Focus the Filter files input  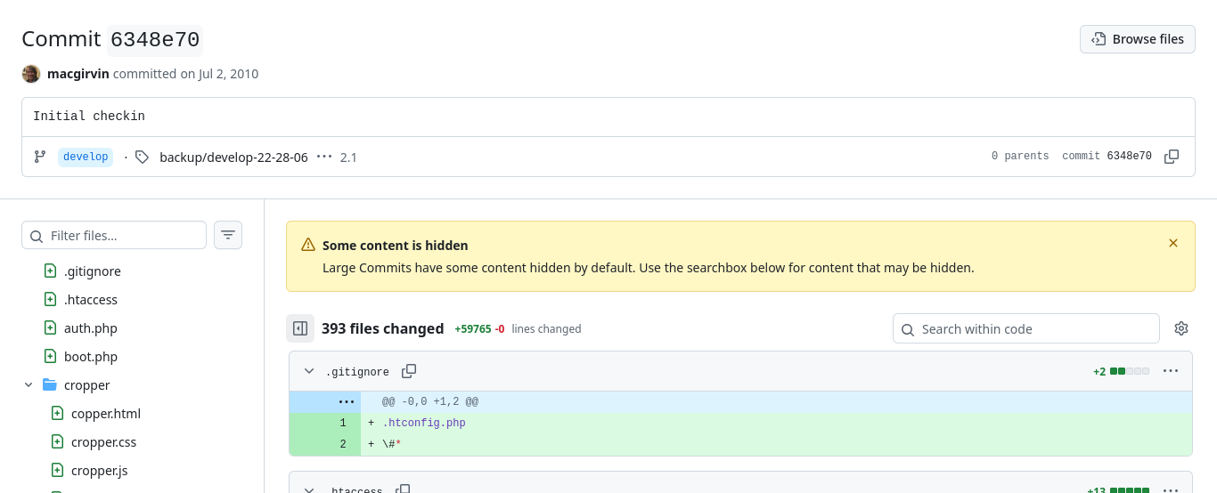[x=123, y=236]
